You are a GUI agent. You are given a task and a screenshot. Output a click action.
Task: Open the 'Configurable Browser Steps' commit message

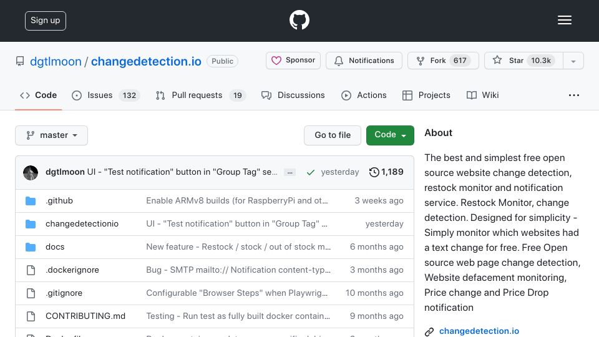coord(237,293)
